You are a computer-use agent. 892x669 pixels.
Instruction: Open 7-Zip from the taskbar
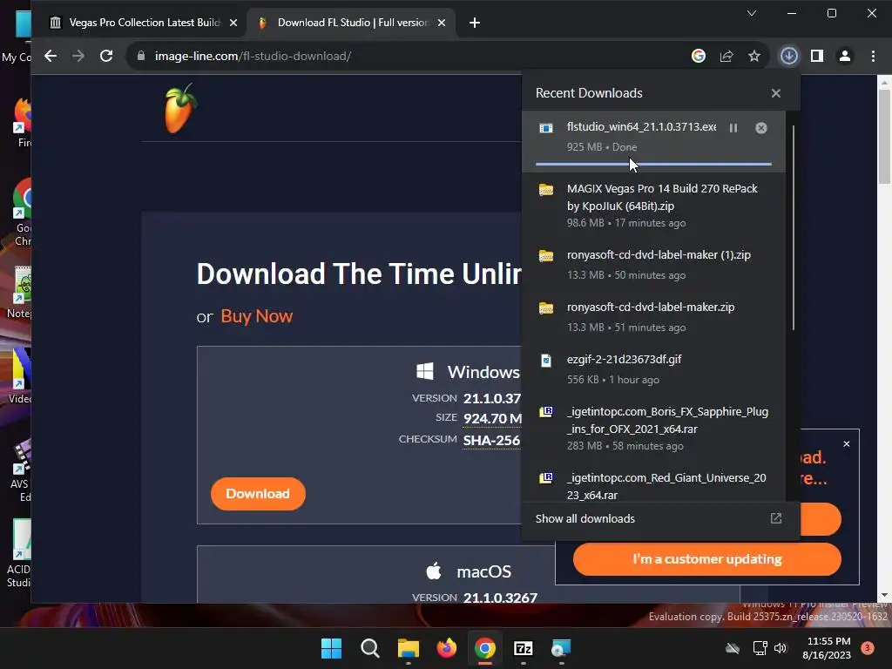tap(523, 648)
